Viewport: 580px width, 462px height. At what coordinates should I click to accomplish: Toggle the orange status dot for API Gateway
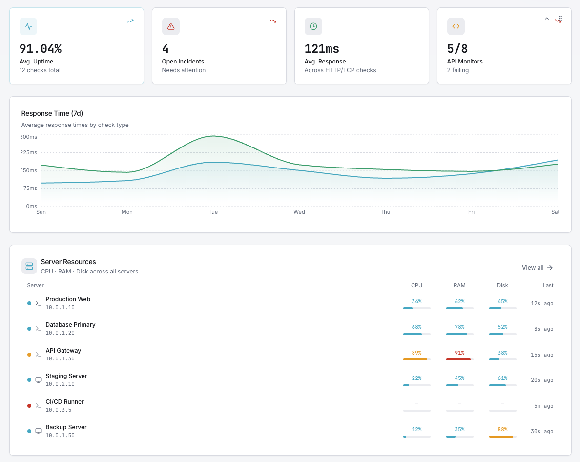click(x=29, y=355)
